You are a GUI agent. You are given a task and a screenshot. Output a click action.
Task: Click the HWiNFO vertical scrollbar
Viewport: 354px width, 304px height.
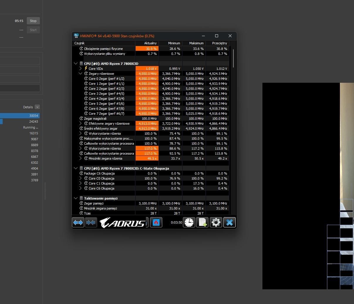pos(233,58)
